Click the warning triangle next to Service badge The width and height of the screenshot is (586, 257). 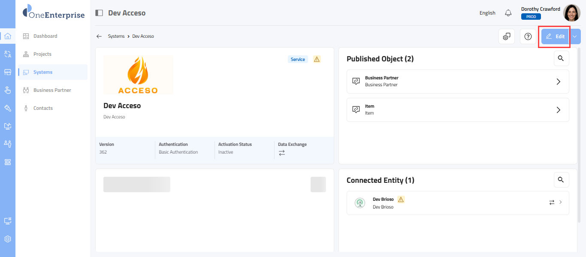pyautogui.click(x=317, y=59)
